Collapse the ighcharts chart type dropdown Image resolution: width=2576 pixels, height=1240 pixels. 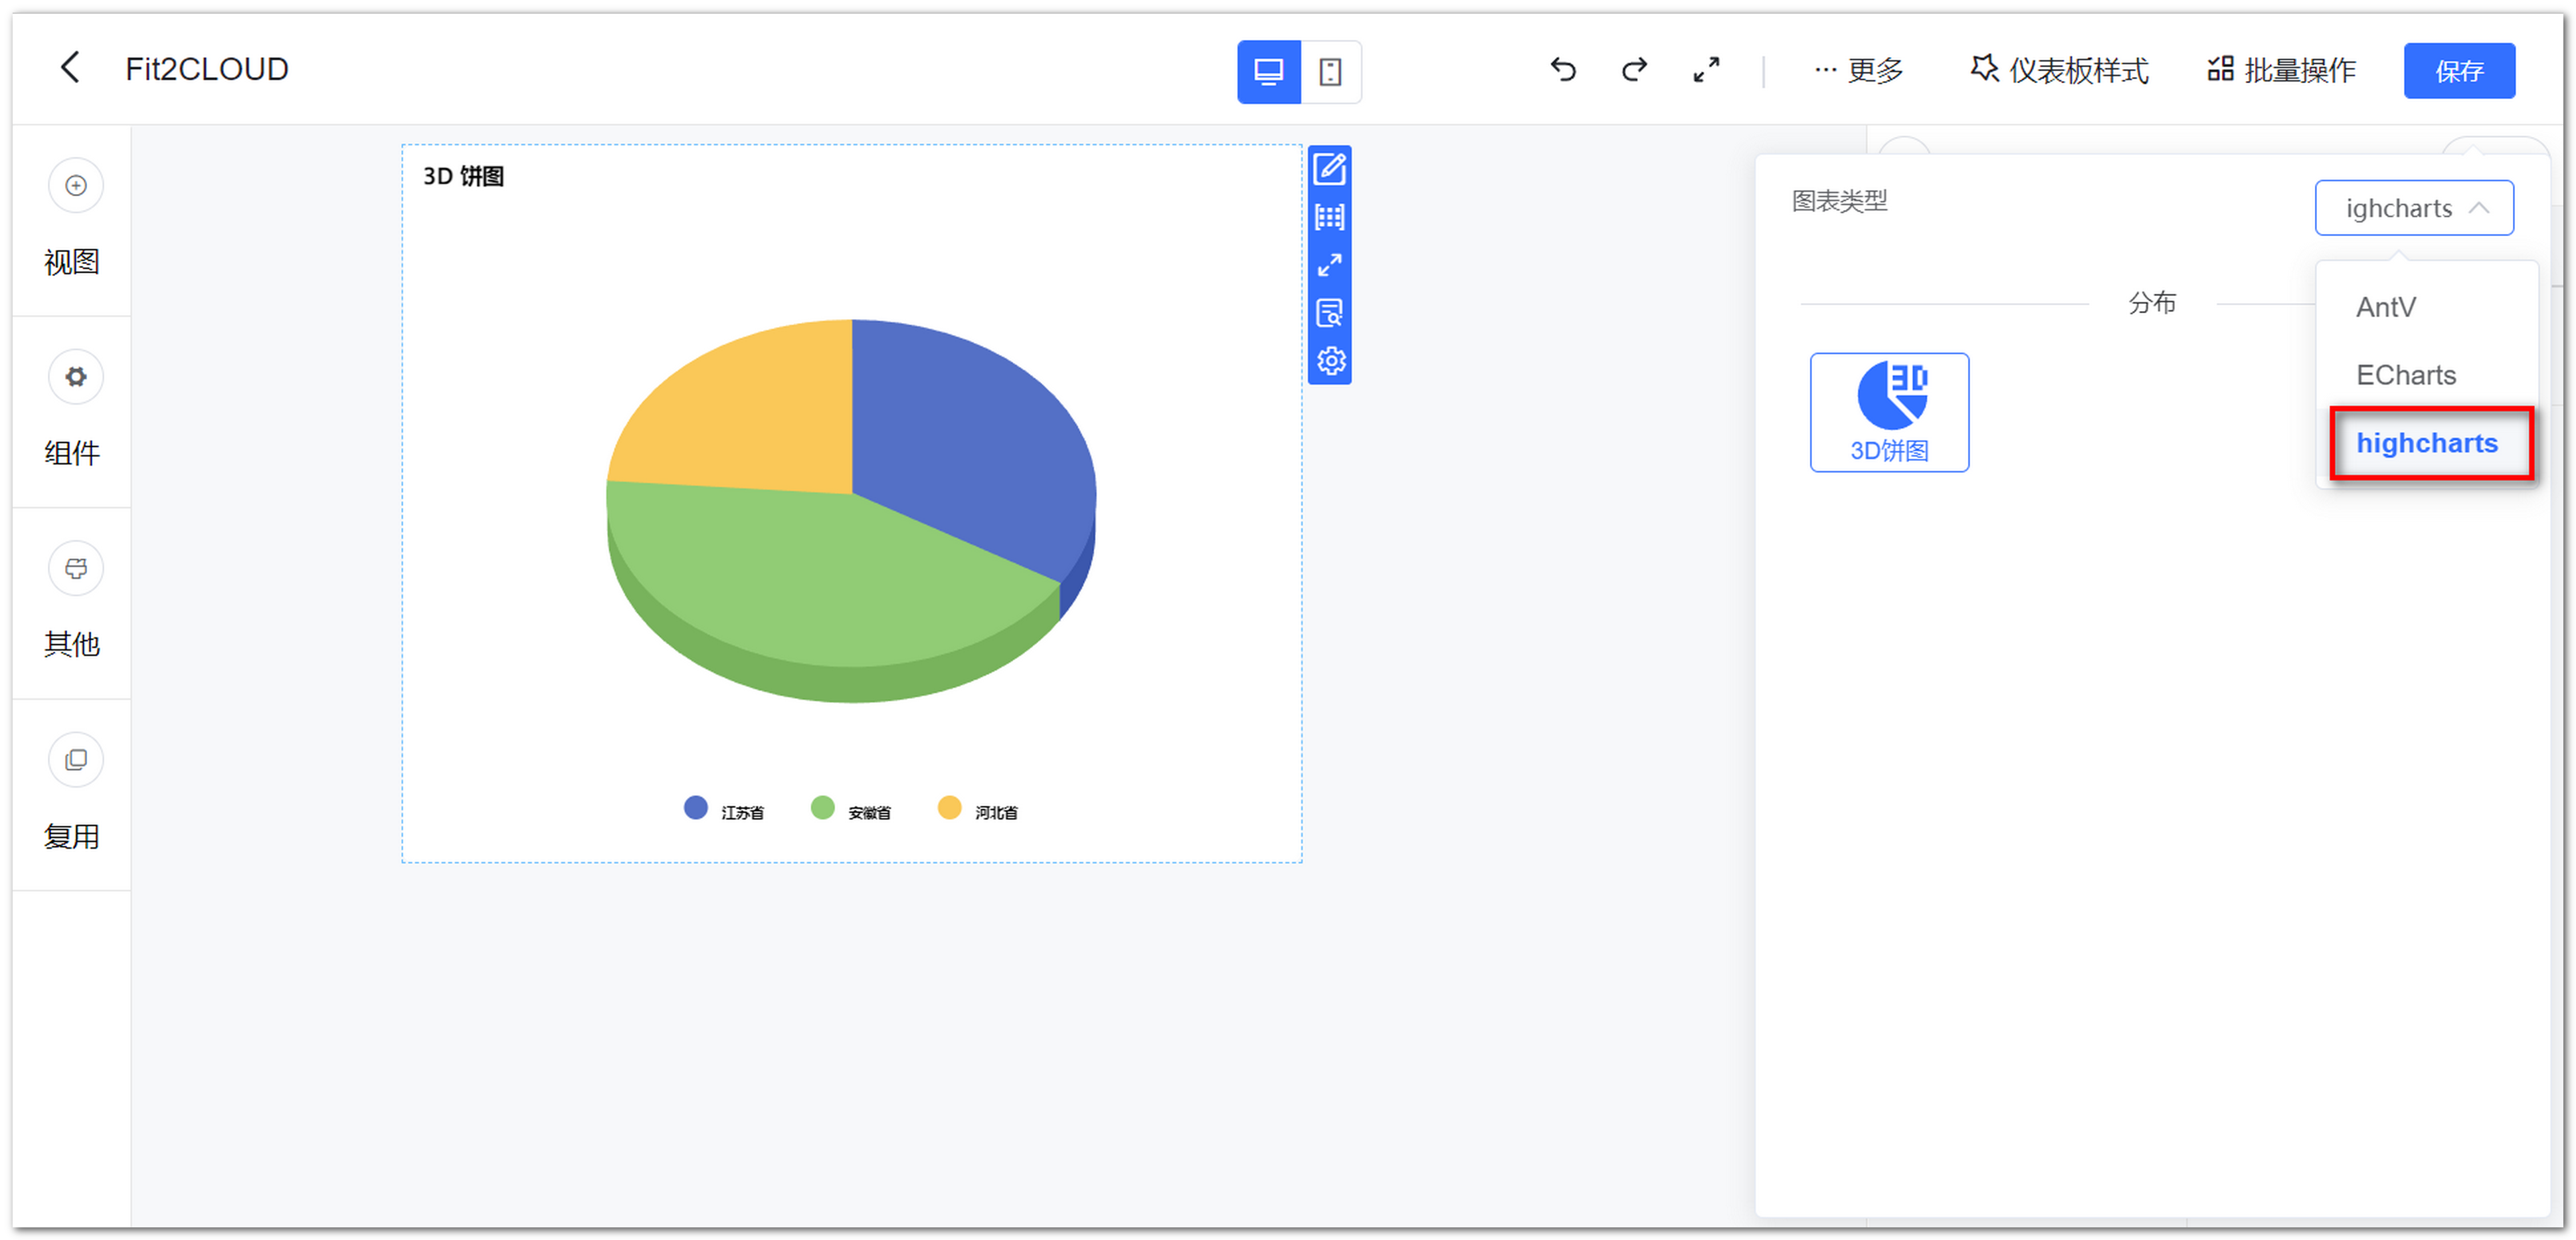(x=2414, y=208)
